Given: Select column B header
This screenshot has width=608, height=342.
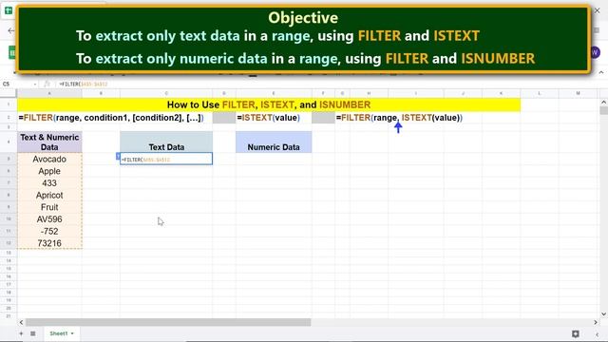Looking at the screenshot, I should coord(101,93).
